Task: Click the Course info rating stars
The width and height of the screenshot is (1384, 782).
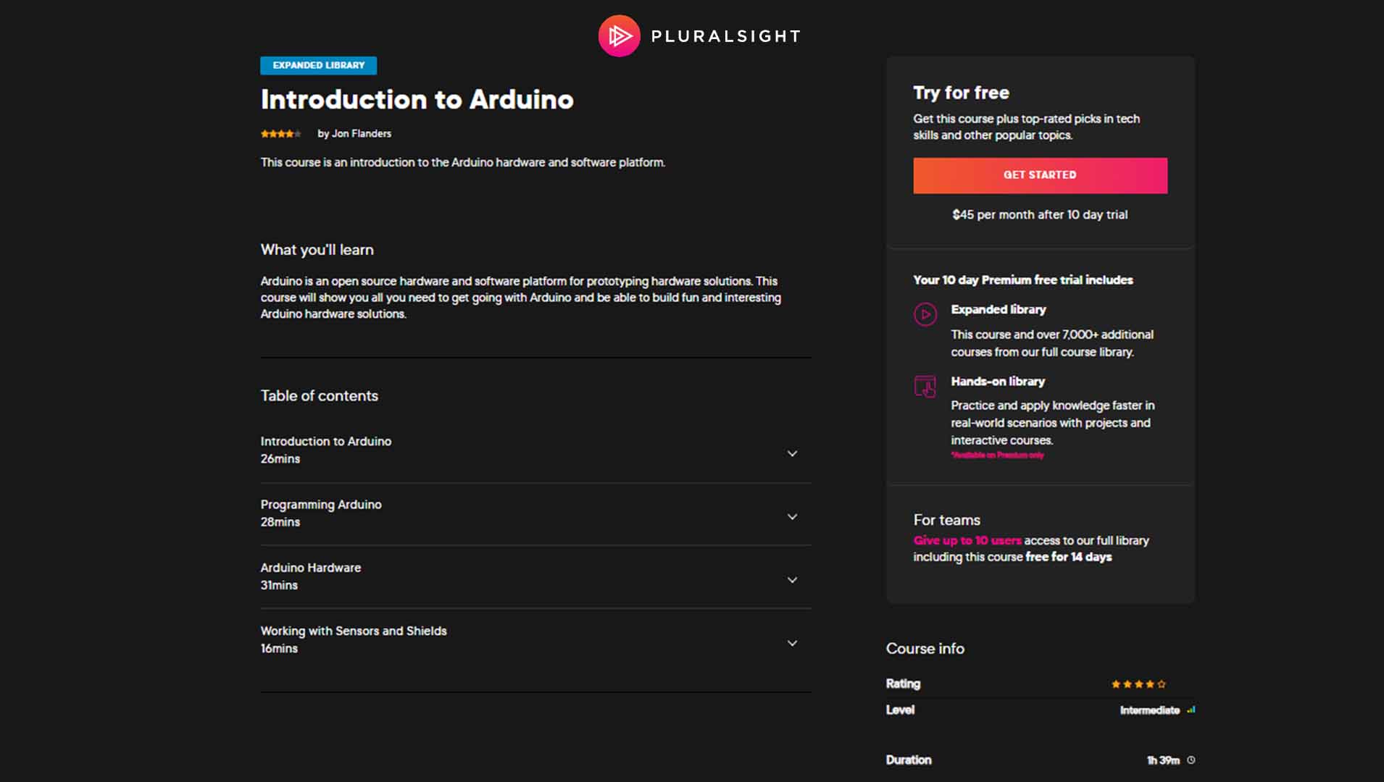Action: 1138,684
